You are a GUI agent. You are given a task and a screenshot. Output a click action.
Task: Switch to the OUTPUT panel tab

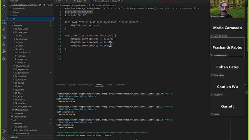point(72,85)
